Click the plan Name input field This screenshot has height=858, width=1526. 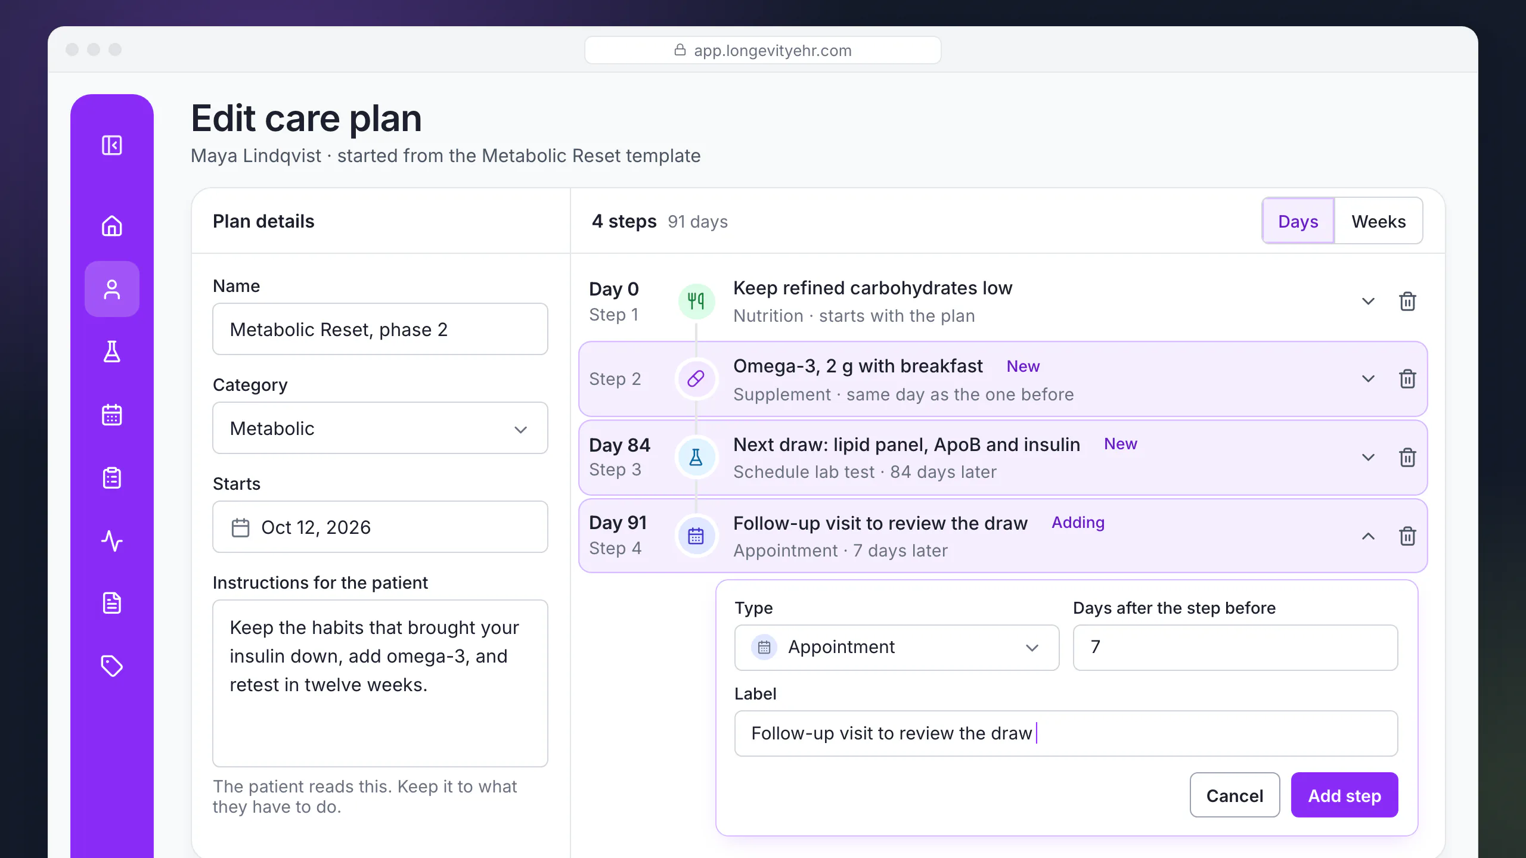(x=380, y=329)
